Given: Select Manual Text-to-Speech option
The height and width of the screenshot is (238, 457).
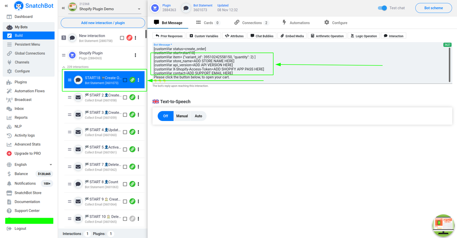Looking at the screenshot, I should pos(182,116).
